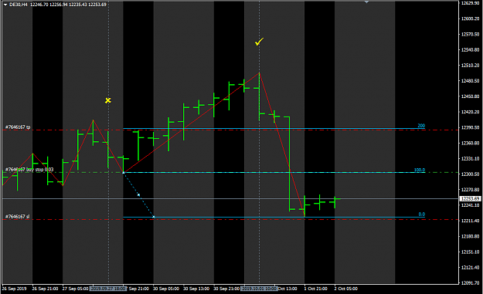Click the '30 Sep 21:00' time axis label

coord(226,289)
